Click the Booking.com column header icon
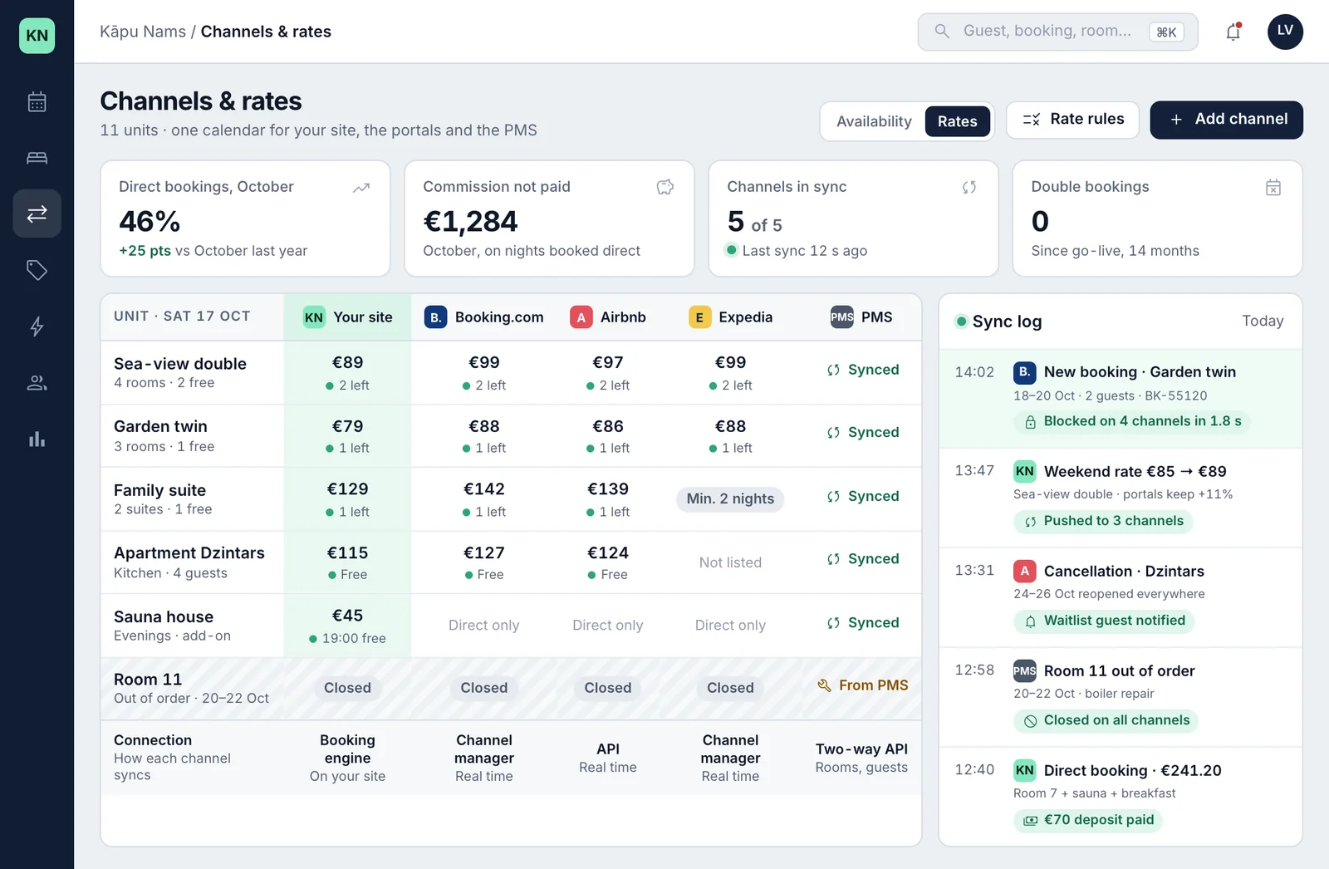Image resolution: width=1329 pixels, height=869 pixels. [x=435, y=317]
